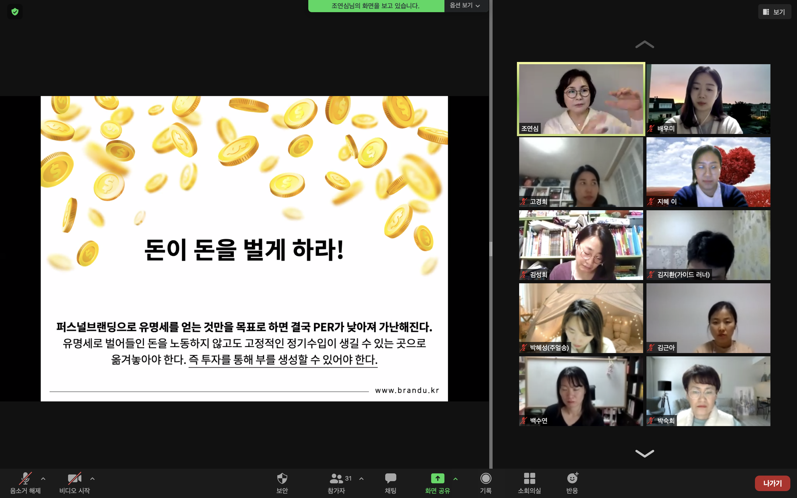
Task: Click the divider handle between slide and gallery
Action: pyautogui.click(x=491, y=249)
